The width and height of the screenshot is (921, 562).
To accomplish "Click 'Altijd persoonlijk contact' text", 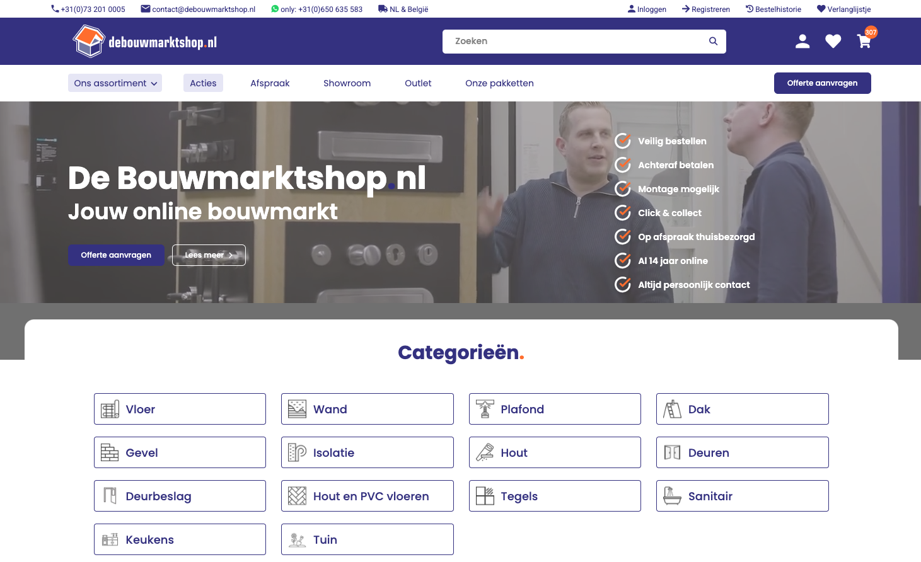I will [693, 285].
